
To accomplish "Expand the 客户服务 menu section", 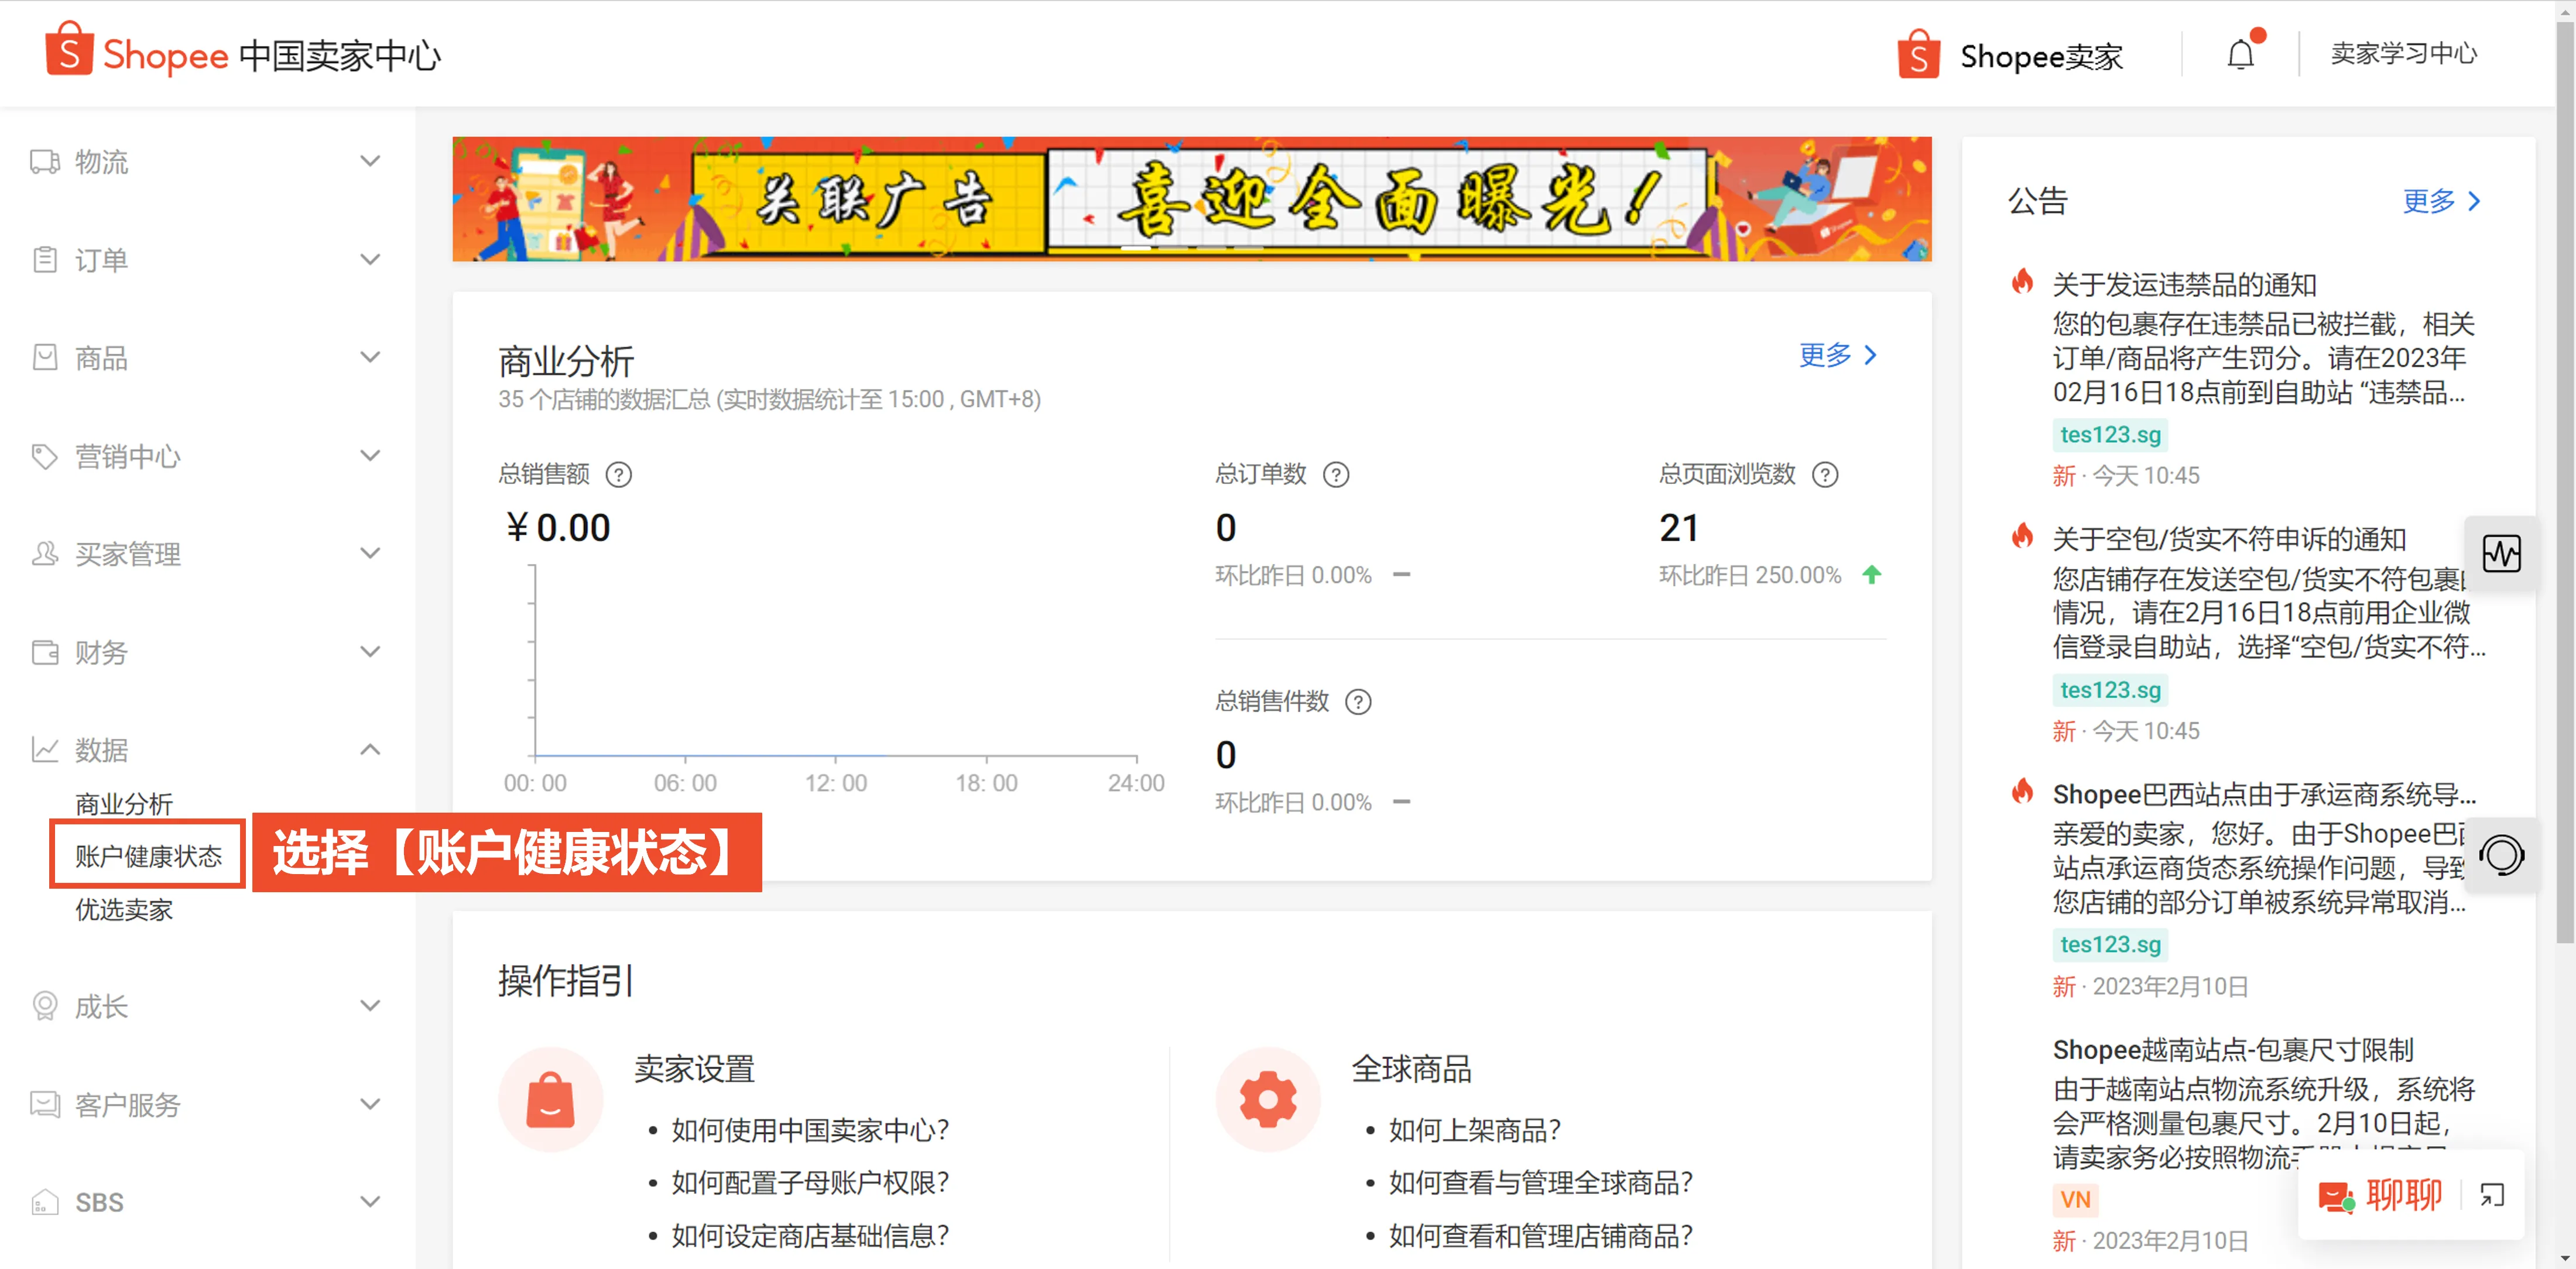I will click(370, 1104).
